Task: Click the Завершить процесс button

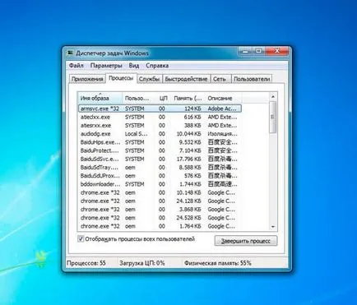Action: tap(246, 241)
